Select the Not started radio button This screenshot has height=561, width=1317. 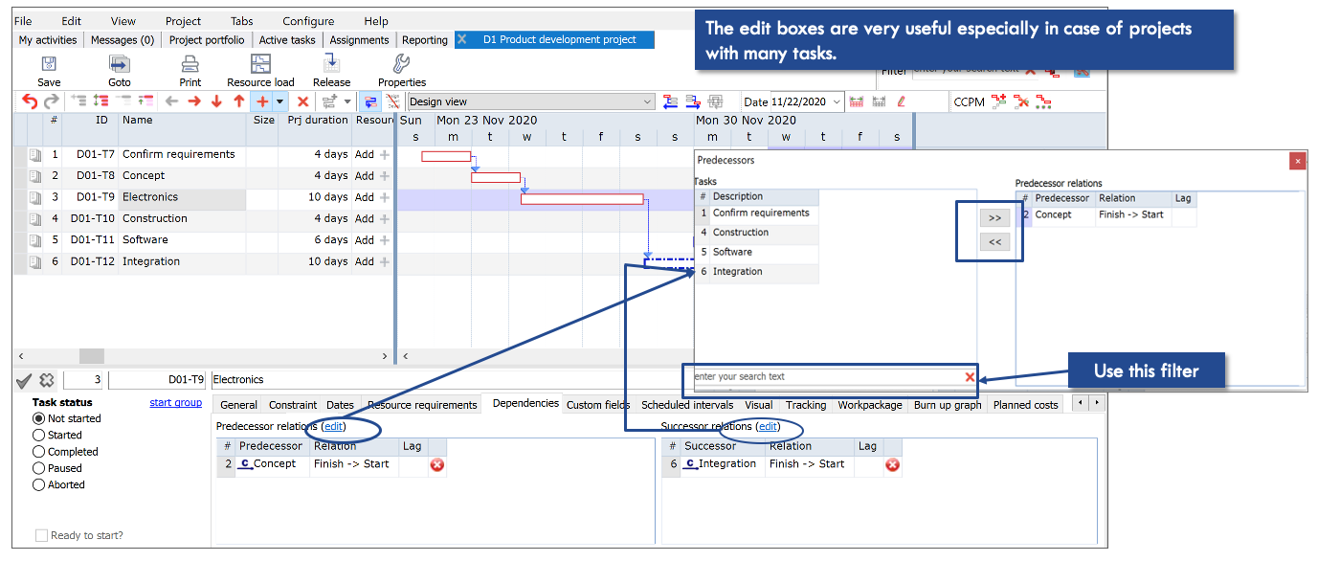pos(39,419)
